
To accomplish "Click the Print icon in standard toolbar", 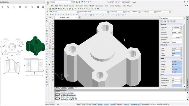I will coord(56,9).
